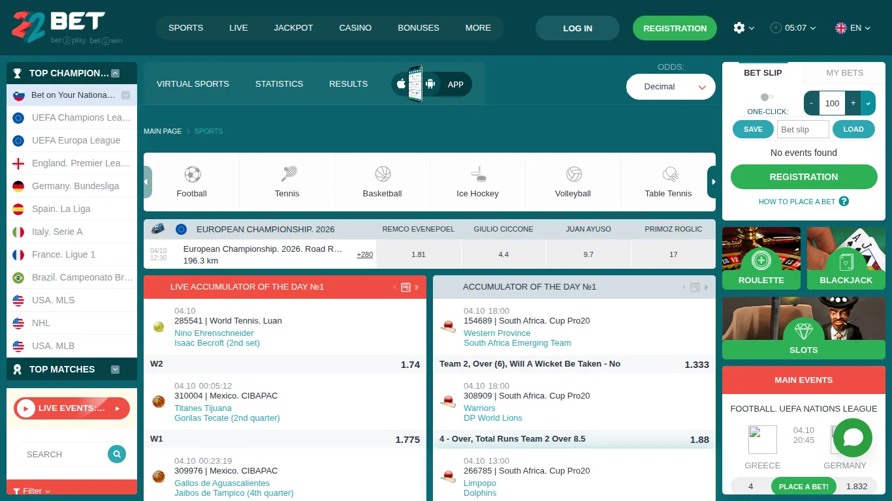
Task: Open the Android app download
Action: (x=430, y=84)
